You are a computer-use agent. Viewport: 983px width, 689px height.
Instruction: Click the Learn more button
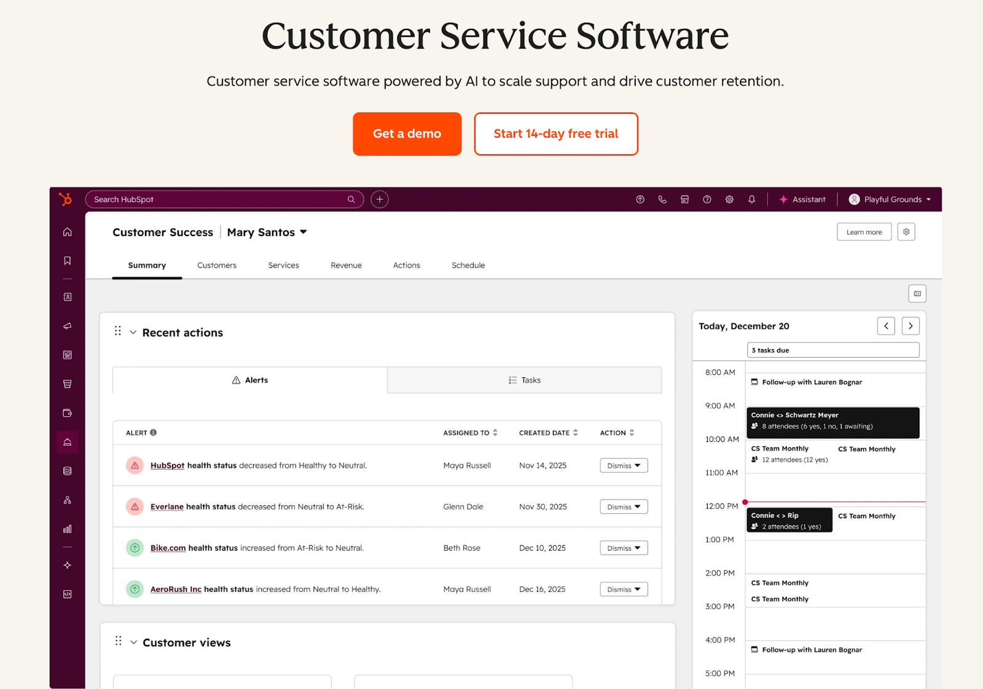[864, 232]
